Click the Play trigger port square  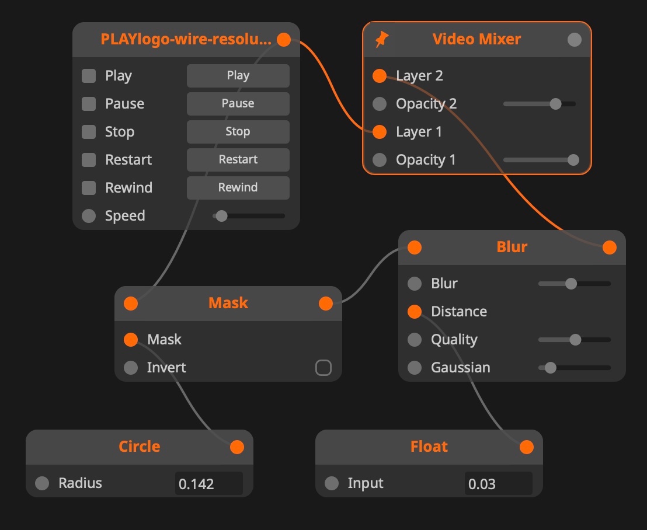click(89, 76)
